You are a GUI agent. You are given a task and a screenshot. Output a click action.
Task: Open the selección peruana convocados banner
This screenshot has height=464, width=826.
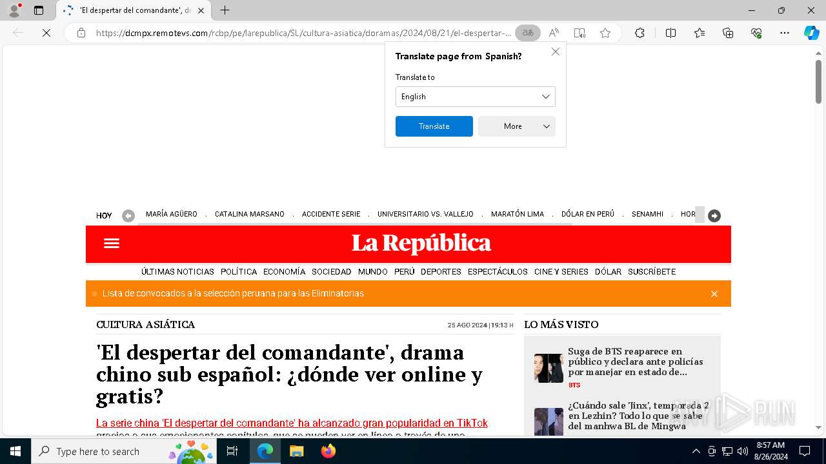point(233,293)
